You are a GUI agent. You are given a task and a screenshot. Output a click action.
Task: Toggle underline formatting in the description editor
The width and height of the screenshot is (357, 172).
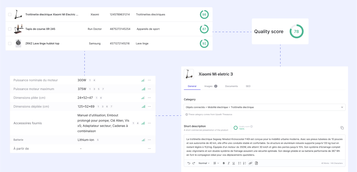coord(233,163)
